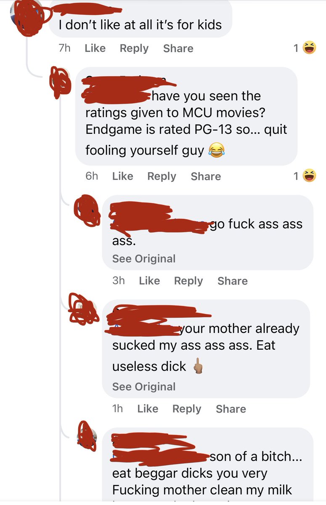Like the reply posted 3h ago
Viewport: 326px width, 505px height.
click(149, 281)
